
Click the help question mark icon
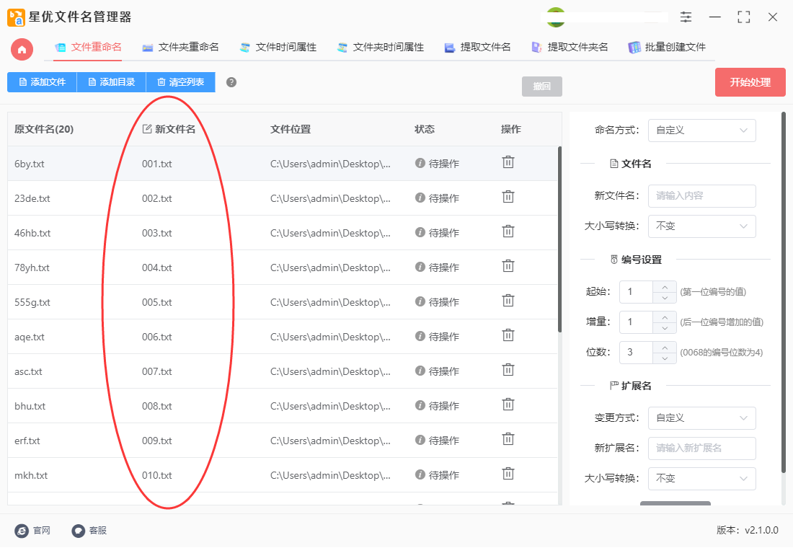click(x=231, y=82)
